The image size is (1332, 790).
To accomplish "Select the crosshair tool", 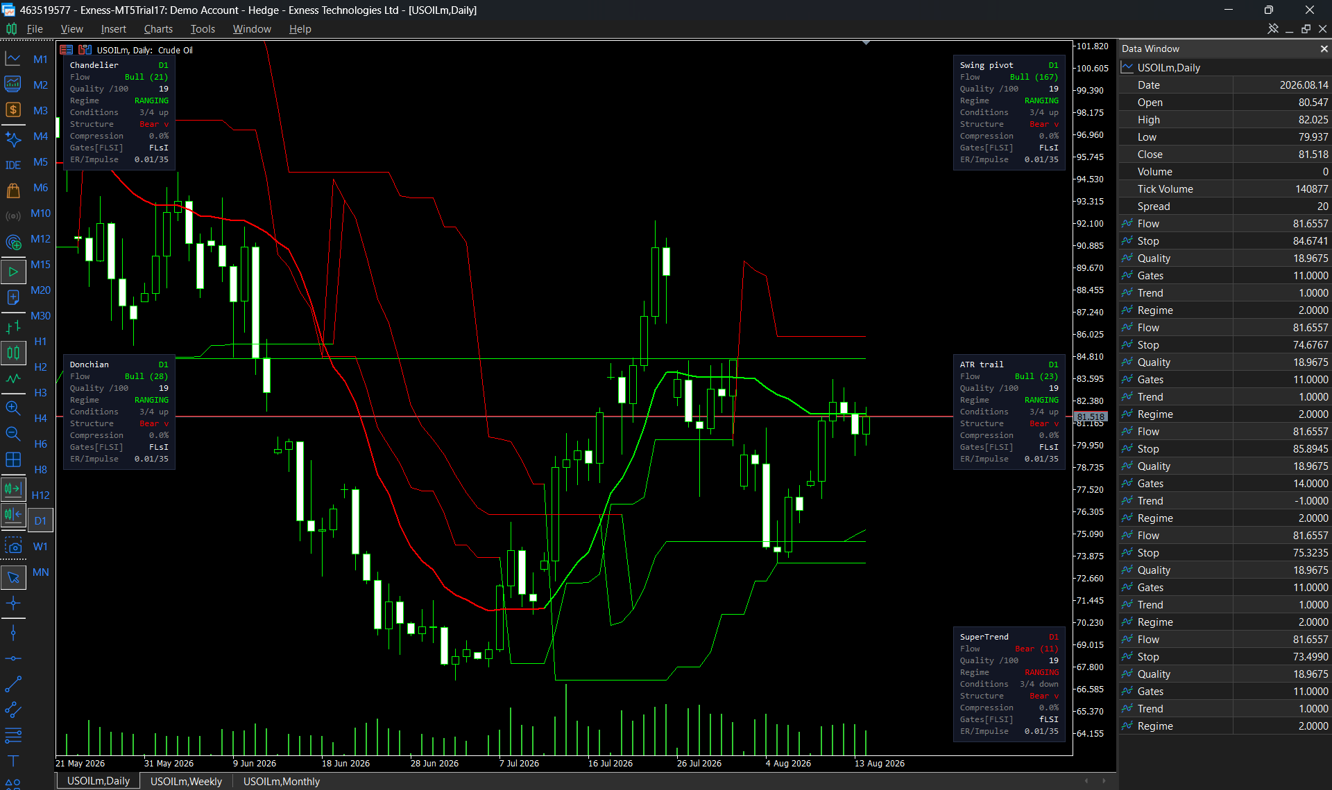I will point(13,603).
